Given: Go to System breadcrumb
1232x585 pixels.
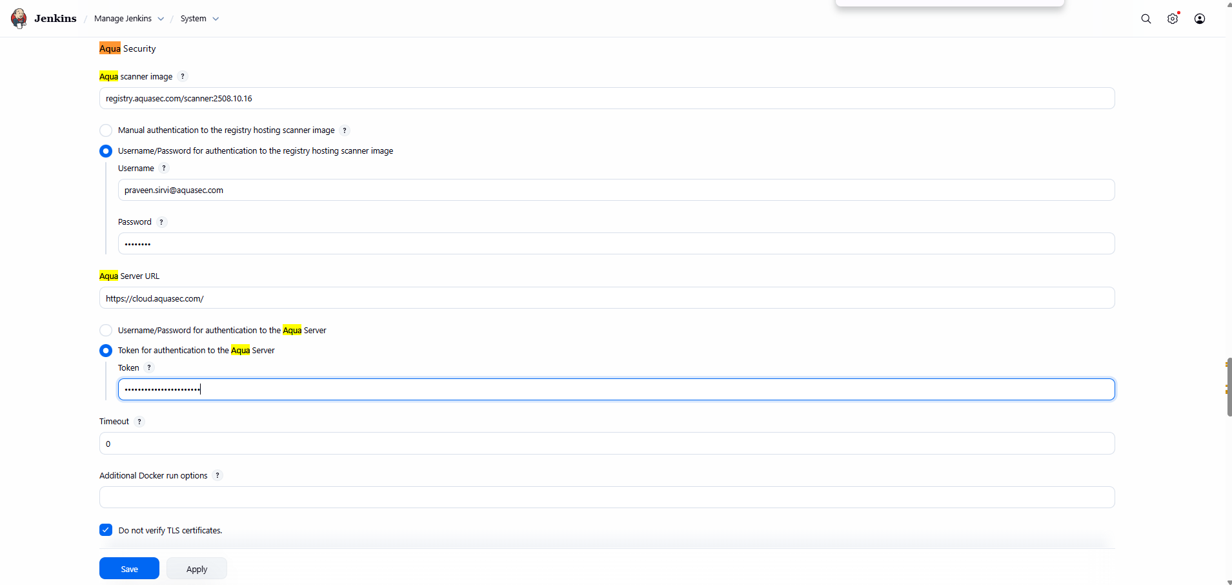Looking at the screenshot, I should (x=194, y=19).
